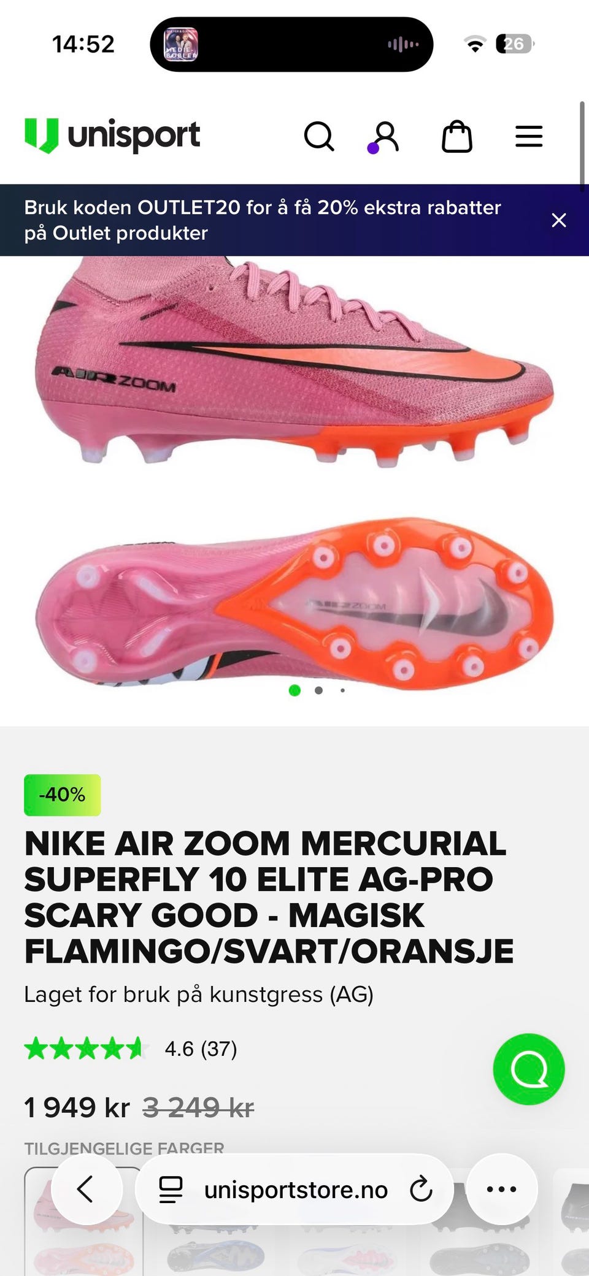Select the first green carousel dot
The image size is (589, 1276).
tap(294, 690)
